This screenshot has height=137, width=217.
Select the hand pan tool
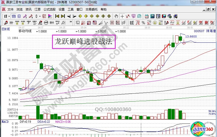click(x=116, y=16)
